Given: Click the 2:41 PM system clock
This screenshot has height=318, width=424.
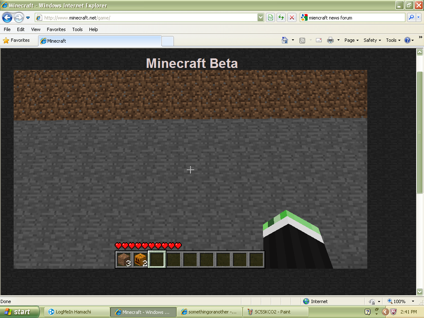Looking at the screenshot, I should pos(409,312).
